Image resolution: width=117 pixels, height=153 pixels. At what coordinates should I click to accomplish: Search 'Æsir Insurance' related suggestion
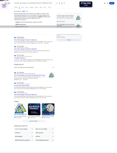tap(45, 133)
